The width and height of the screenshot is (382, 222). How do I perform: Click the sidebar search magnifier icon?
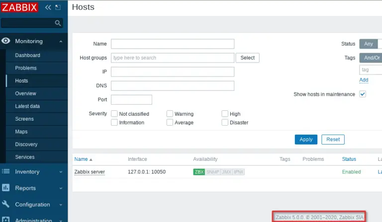pos(58,23)
